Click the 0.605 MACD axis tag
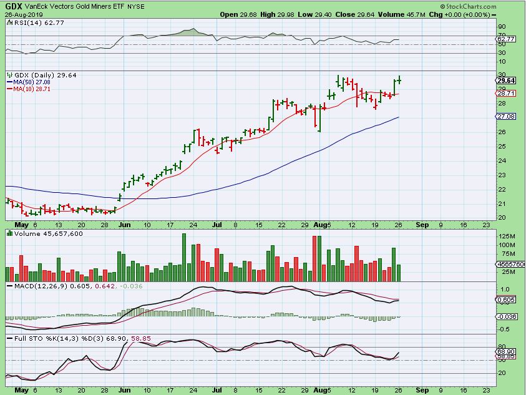This screenshot has width=526, height=395. coord(505,300)
